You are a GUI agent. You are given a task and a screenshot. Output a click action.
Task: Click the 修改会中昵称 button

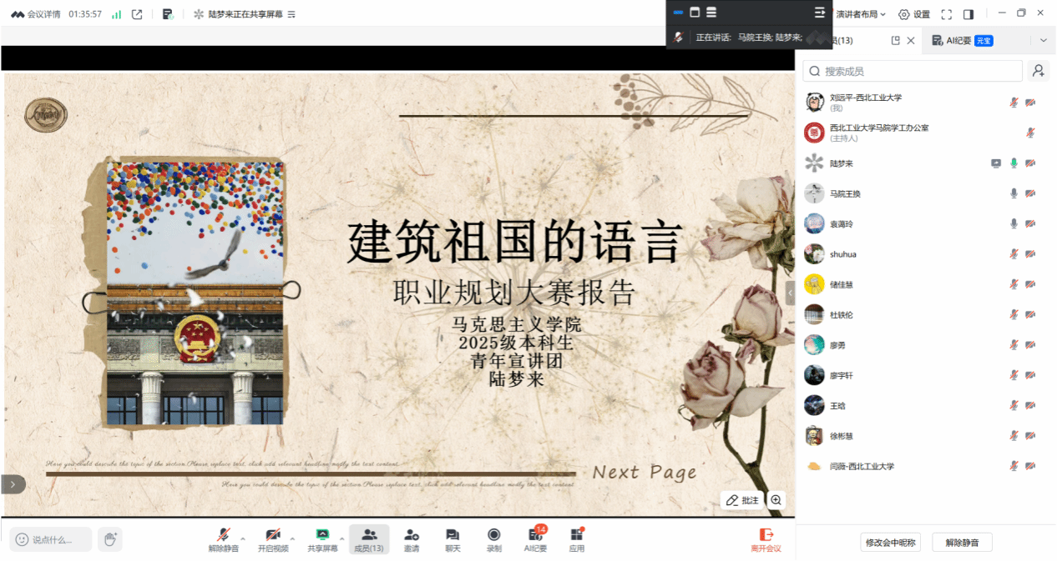click(890, 543)
